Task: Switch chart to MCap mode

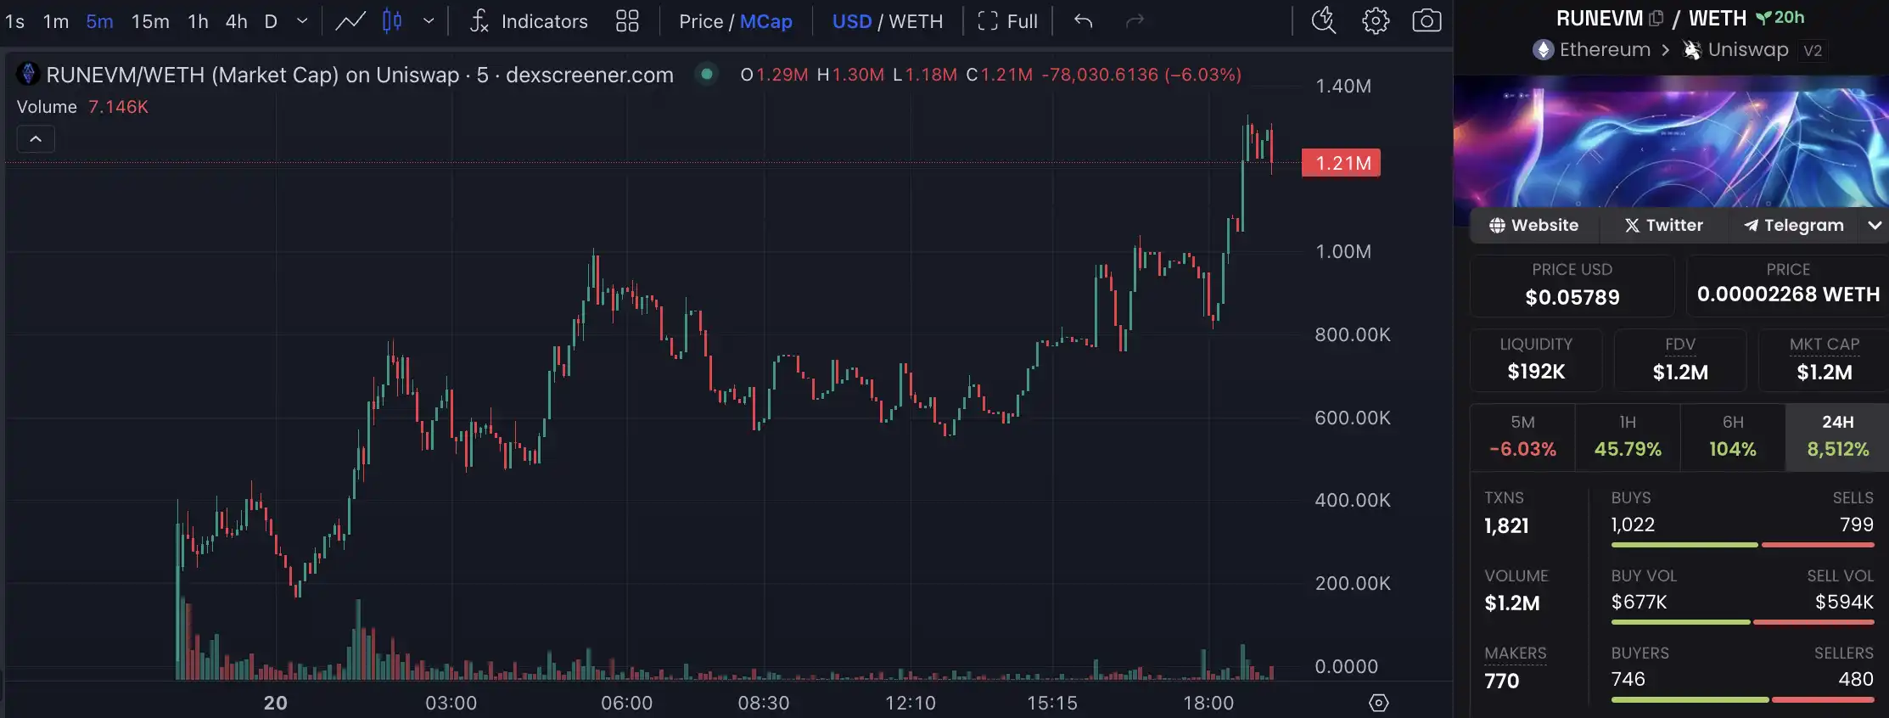Action: 765,21
